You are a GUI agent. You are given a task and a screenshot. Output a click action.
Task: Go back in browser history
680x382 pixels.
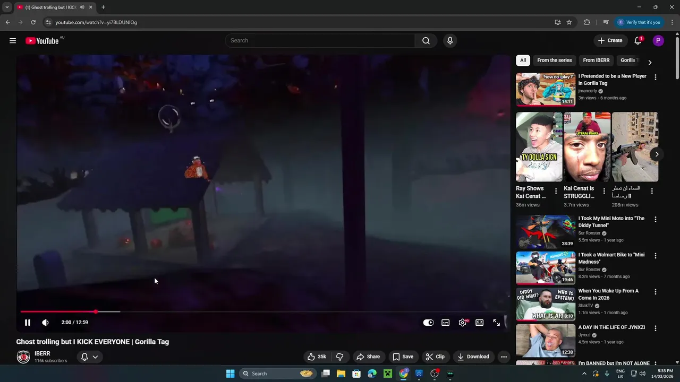[7, 22]
